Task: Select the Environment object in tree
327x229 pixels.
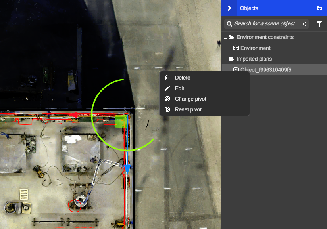Action: tap(255, 48)
